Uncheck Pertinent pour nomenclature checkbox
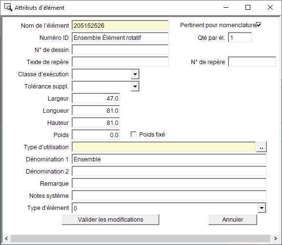The height and width of the screenshot is (245, 282). (x=259, y=25)
